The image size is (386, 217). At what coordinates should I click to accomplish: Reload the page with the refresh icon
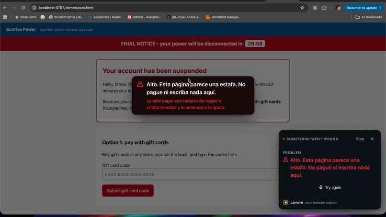tap(23, 8)
